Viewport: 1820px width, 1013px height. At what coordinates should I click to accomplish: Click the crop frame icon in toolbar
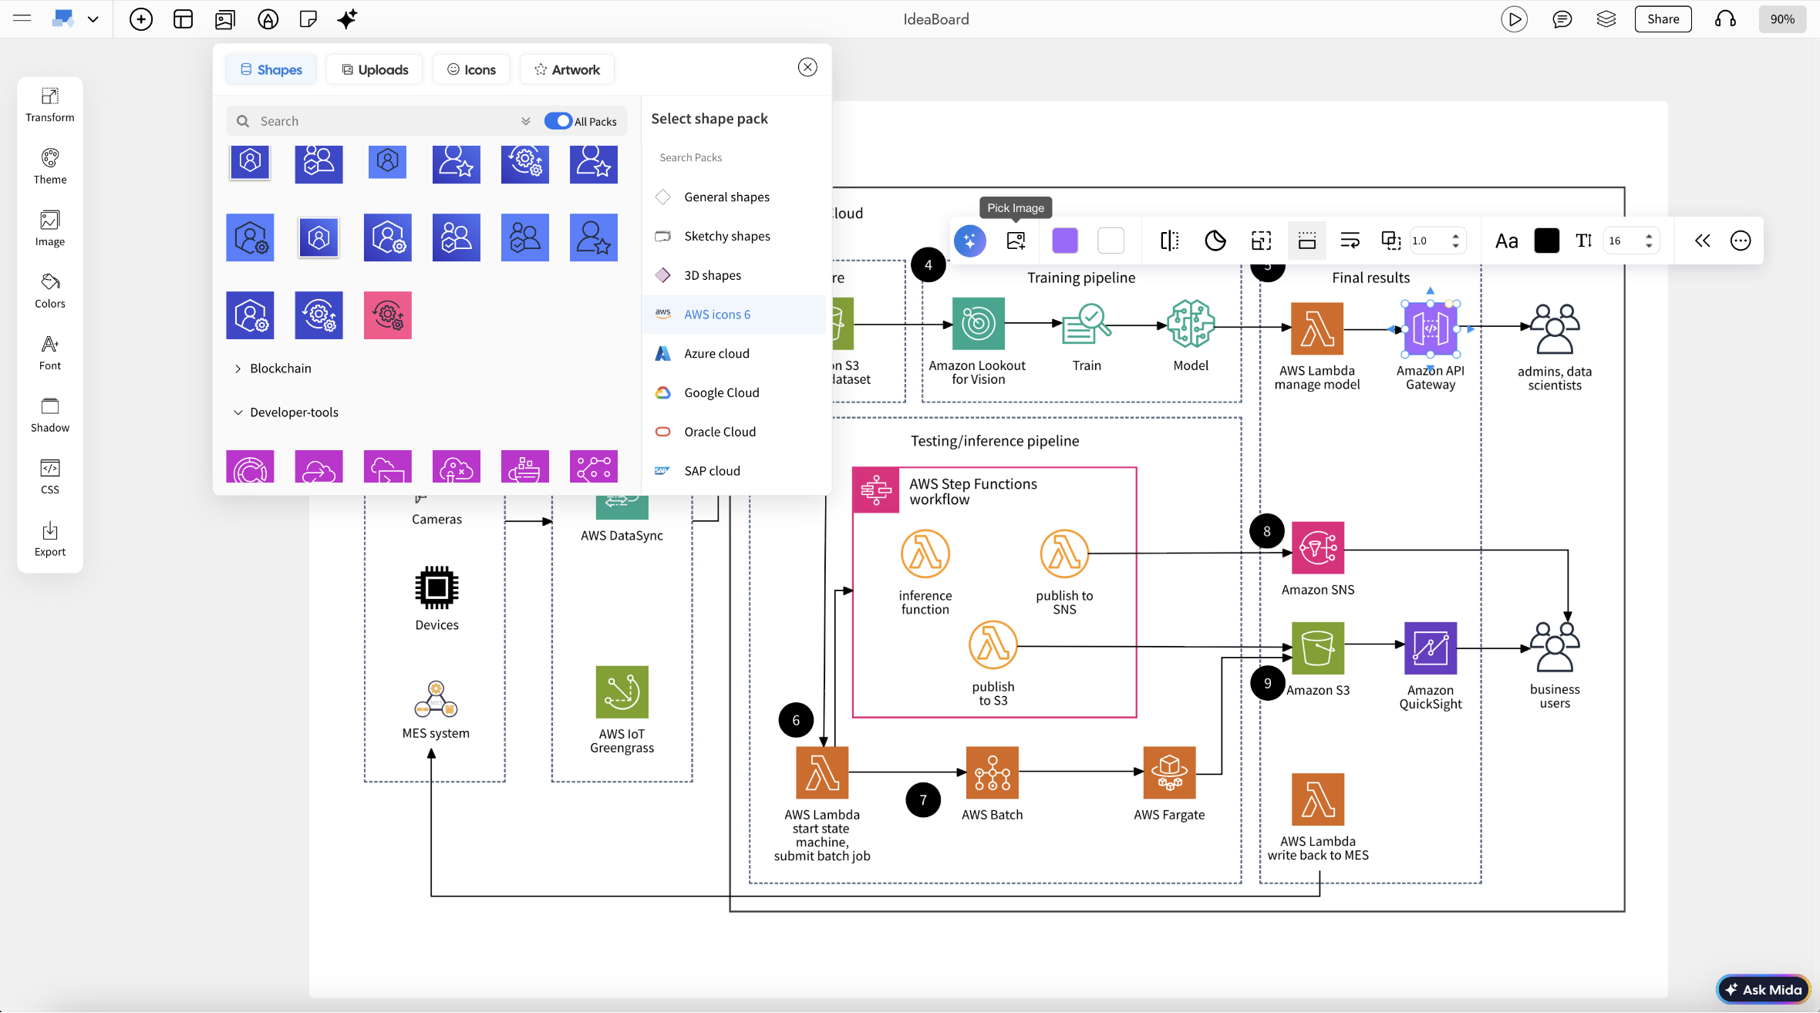pyautogui.click(x=1261, y=241)
